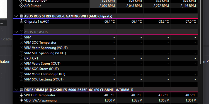Click the fan icon beside AIO Pumpe
The height and width of the screenshot is (104, 209).
pyautogui.click(x=21, y=6)
